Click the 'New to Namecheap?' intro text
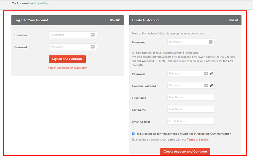The width and height of the screenshot is (253, 156). 169,33
